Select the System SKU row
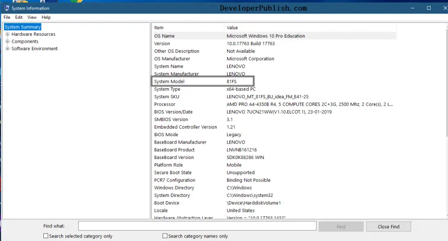Screen dimensions: 448x241 coord(274,96)
